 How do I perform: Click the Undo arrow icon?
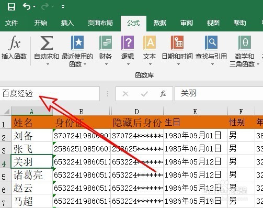tap(27, 7)
